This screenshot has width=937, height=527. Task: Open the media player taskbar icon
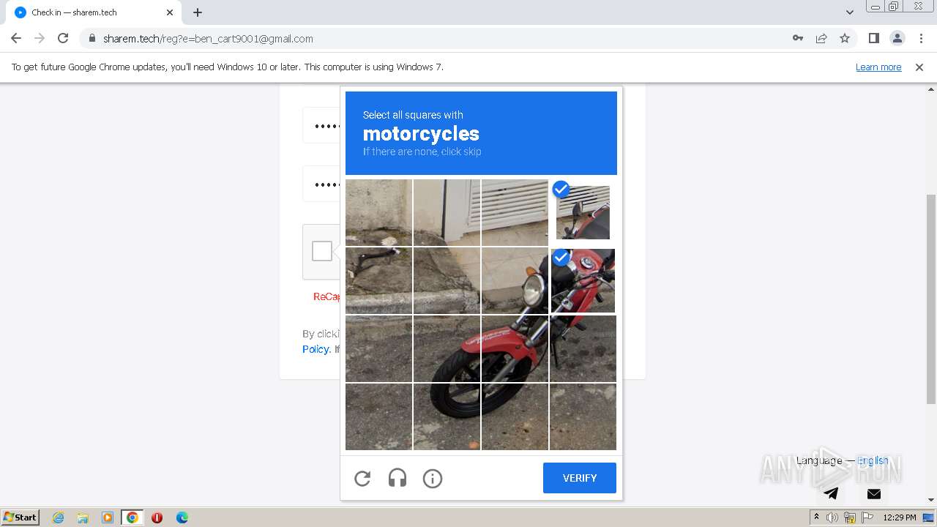(108, 517)
